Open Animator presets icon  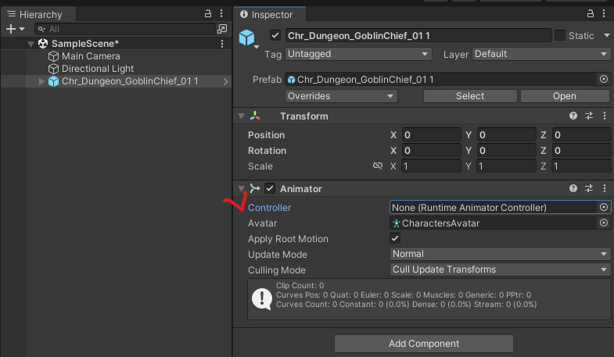[589, 188]
